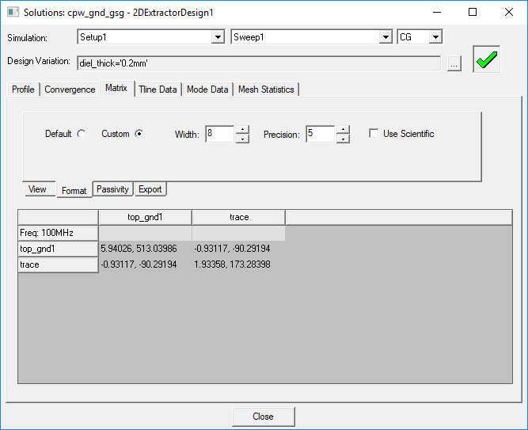
Task: Select the Default format radio button
Action: coord(81,134)
